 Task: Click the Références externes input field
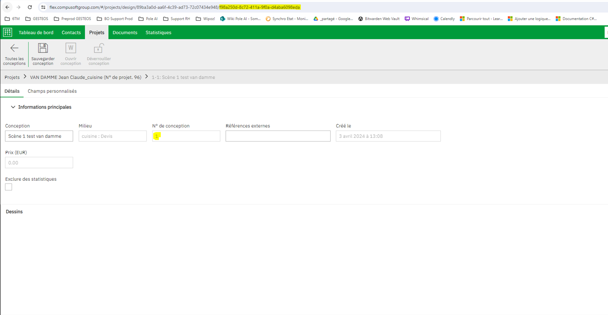(278, 136)
